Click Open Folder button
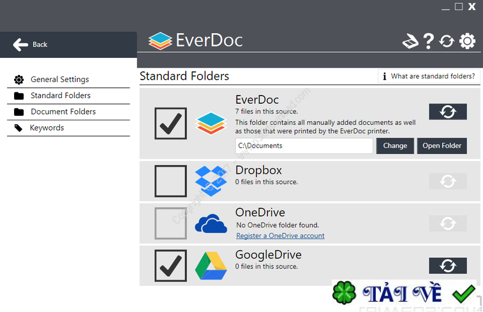Screen dimensions: 483x312 tap(442, 146)
